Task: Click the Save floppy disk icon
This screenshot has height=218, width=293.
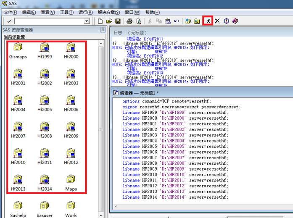Action: pyautogui.click(x=118, y=21)
